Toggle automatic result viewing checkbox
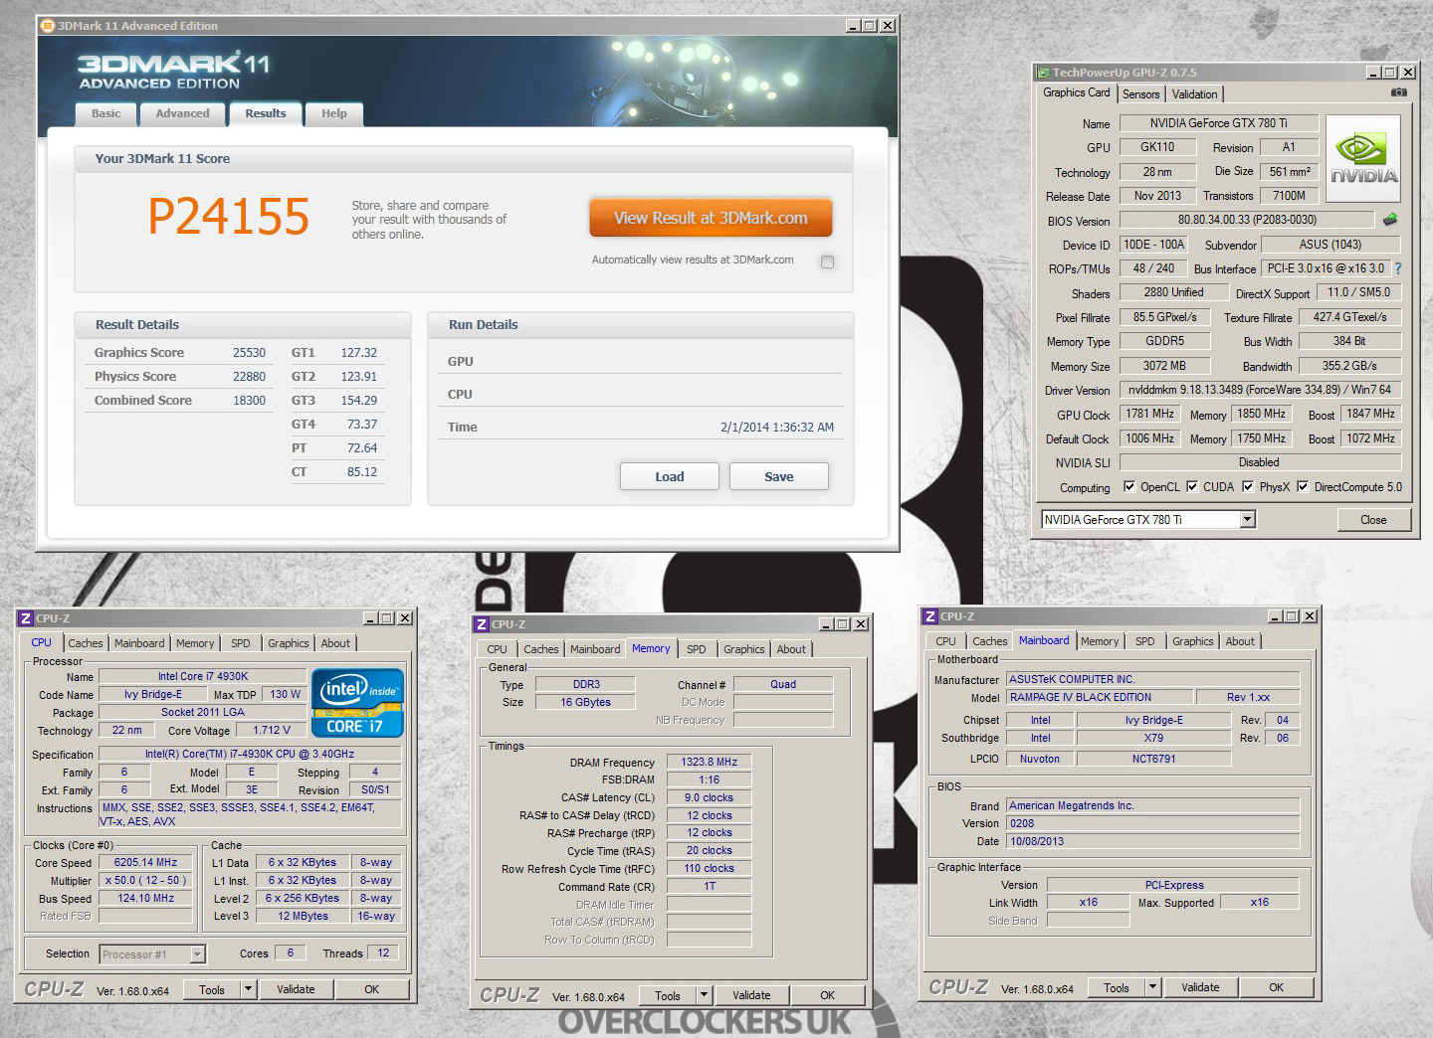The width and height of the screenshot is (1433, 1038). pos(827,261)
